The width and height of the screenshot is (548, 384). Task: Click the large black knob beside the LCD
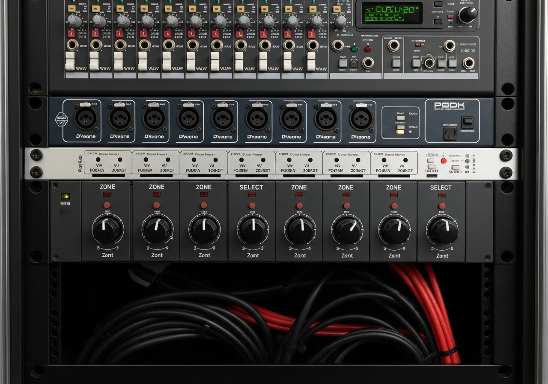tap(468, 15)
